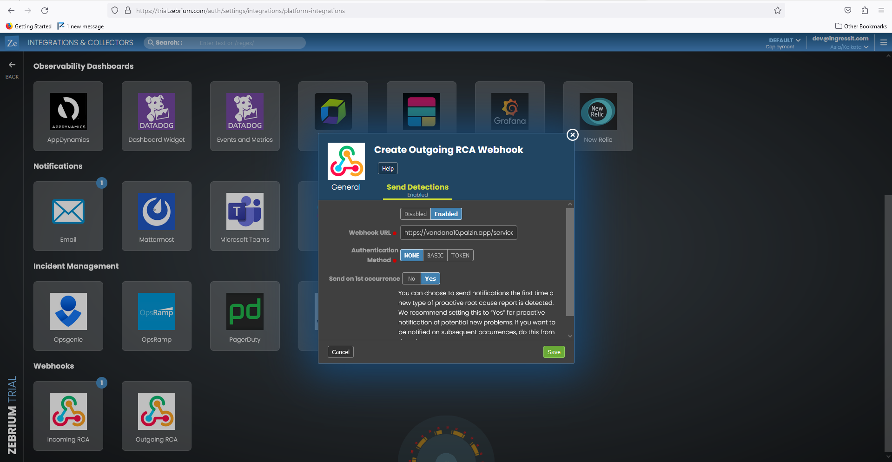Focus the Search text or regex field
The height and width of the screenshot is (462, 892).
tap(250, 43)
